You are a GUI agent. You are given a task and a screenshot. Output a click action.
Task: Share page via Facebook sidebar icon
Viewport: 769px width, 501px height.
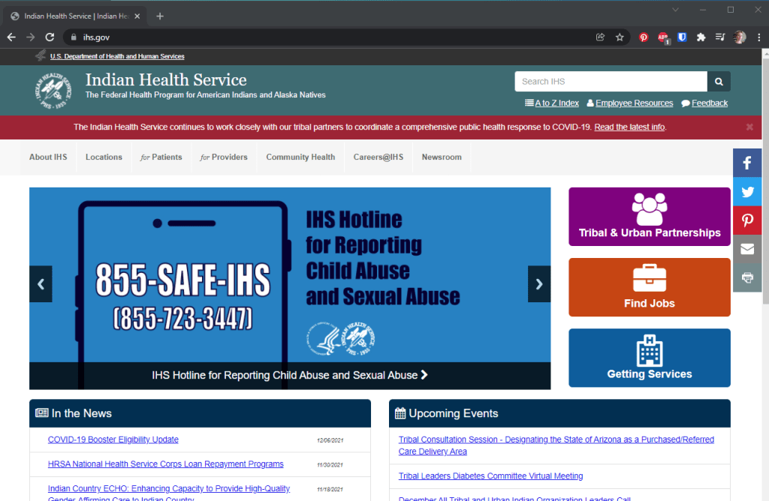tap(747, 163)
